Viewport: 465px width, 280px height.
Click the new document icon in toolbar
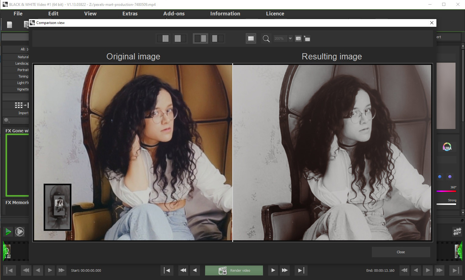10,25
